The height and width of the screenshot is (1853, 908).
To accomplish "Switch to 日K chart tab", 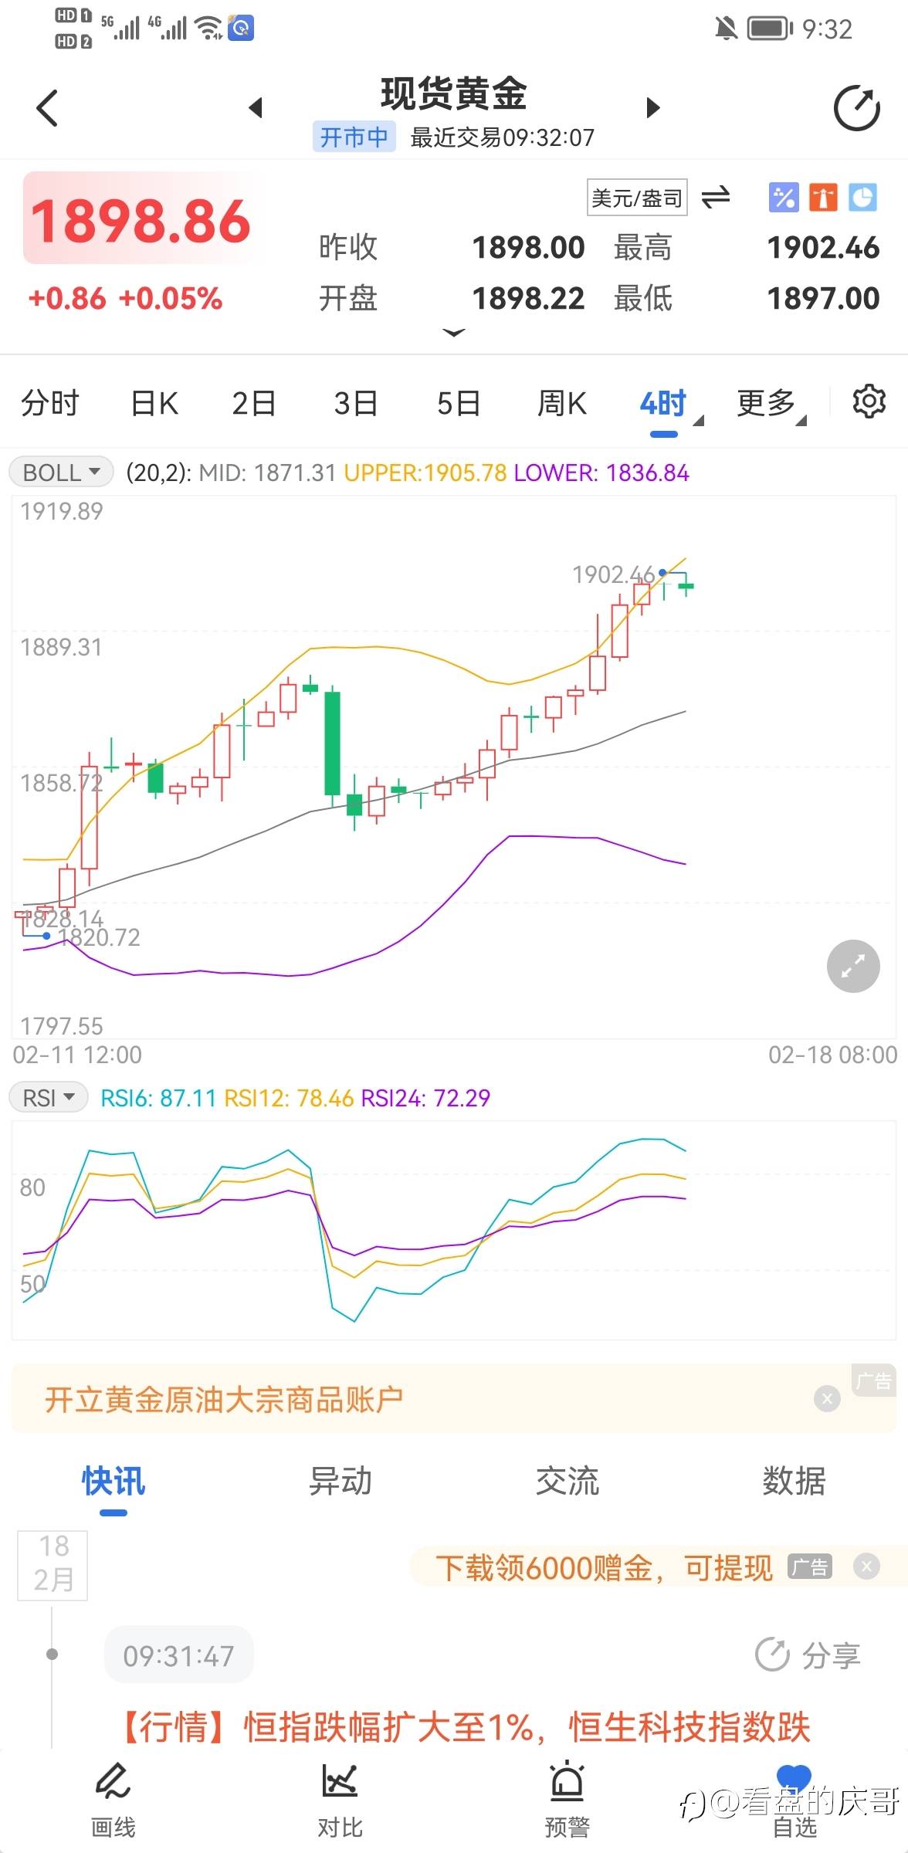I will [x=154, y=403].
